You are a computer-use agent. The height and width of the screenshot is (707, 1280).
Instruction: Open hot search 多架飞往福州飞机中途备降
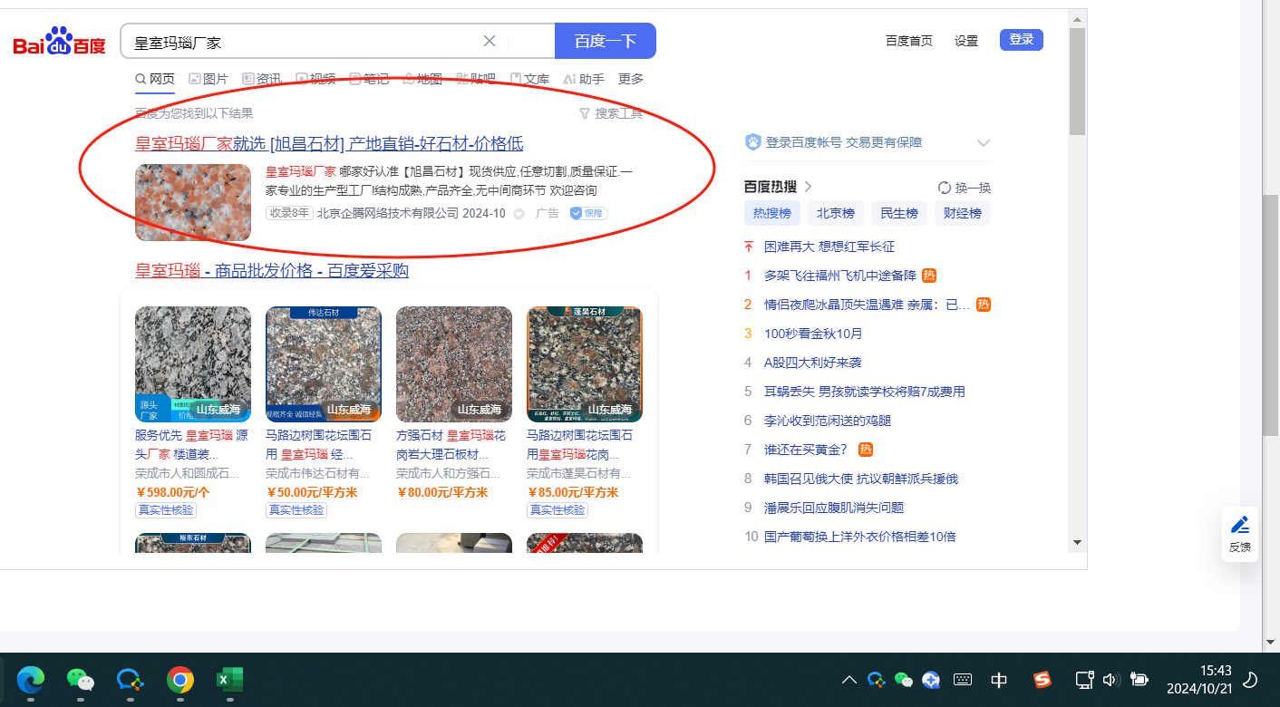point(840,276)
